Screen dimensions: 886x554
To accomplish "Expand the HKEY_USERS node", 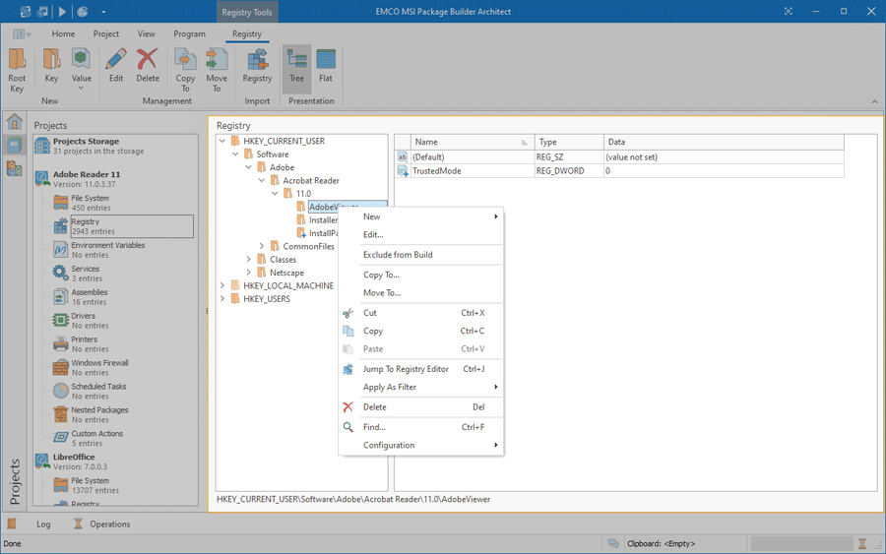I will click(222, 299).
